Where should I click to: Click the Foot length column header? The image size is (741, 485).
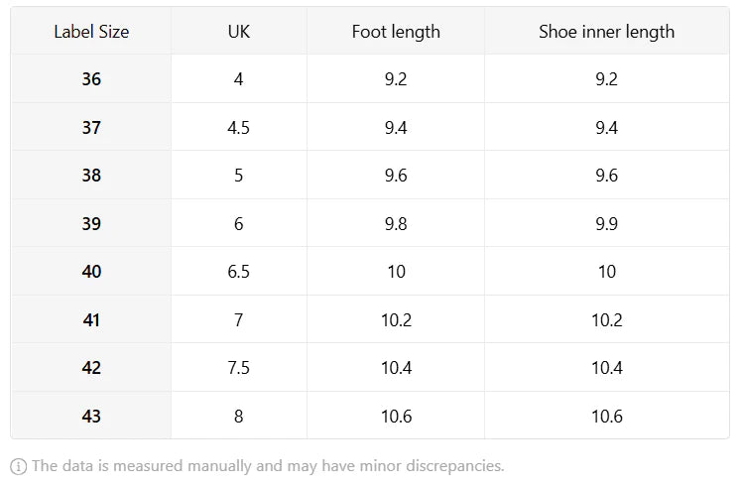[x=396, y=32]
